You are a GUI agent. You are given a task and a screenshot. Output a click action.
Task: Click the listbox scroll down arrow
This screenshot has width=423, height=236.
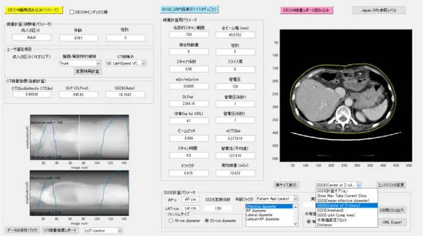[x=295, y=224]
